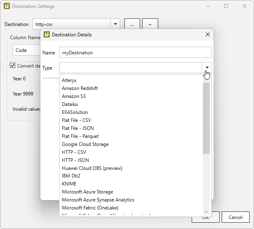Minimize the Destination Settings window
This screenshot has width=254, height=229.
click(x=208, y=6)
